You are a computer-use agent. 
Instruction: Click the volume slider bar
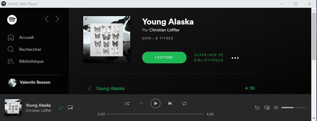pos(294,108)
